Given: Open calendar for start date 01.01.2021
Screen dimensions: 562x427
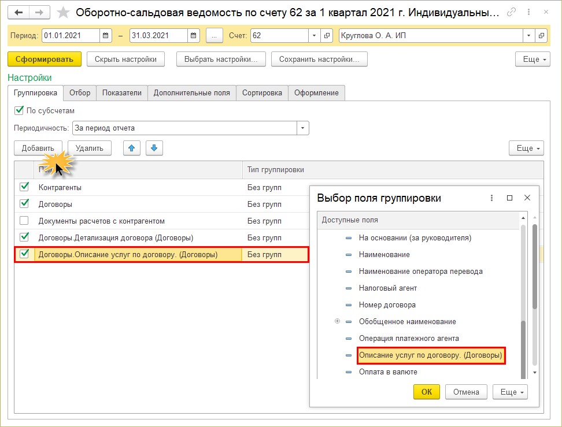Looking at the screenshot, I should pos(106,36).
